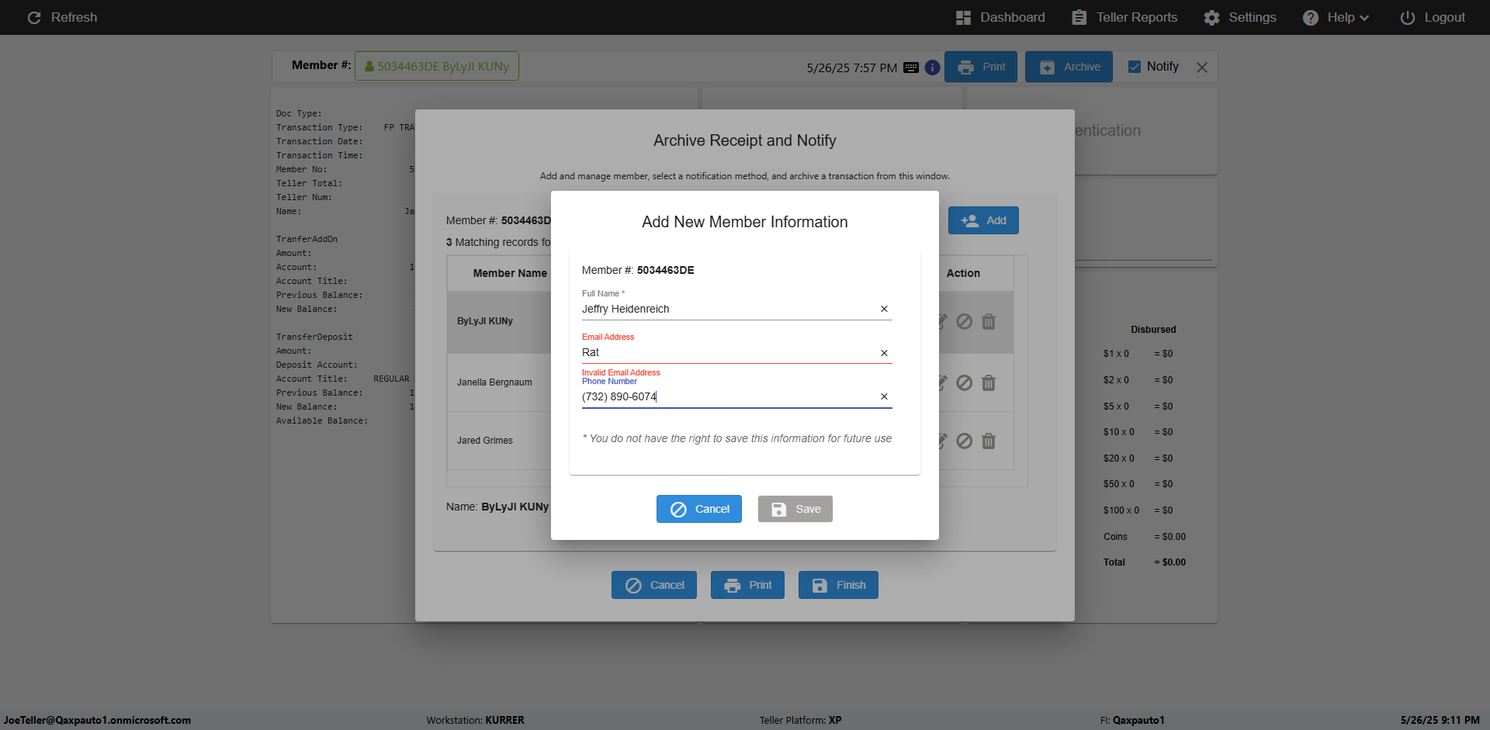The height and width of the screenshot is (730, 1490).
Task: Click Workstation: KURRER in status bar
Action: click(475, 720)
